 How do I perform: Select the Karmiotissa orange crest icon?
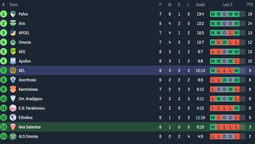pos(13,89)
